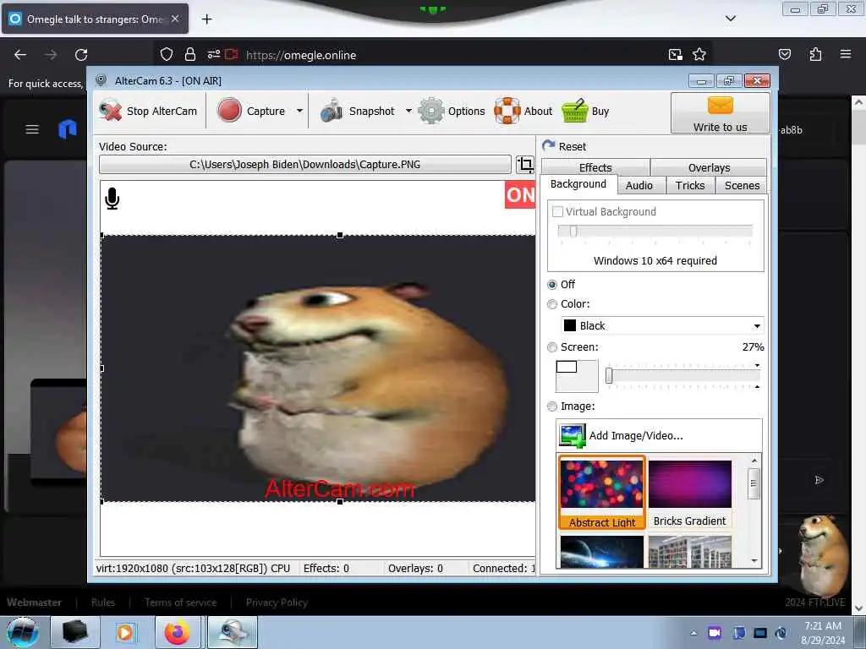Select the Background tab
866x649 pixels.
pyautogui.click(x=578, y=183)
